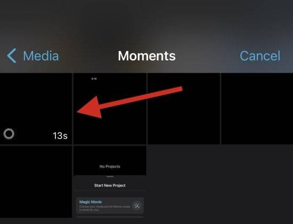Tap the red arrow head
Screen dimensions: 293x224
(91, 108)
